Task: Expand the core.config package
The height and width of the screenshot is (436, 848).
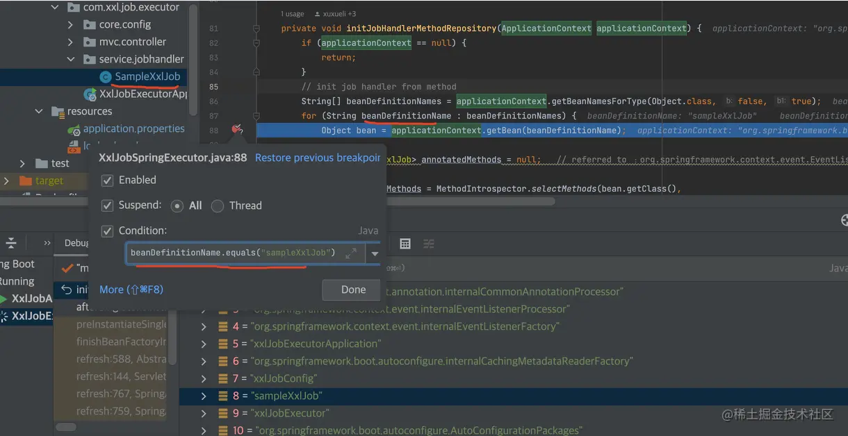Action: point(70,24)
